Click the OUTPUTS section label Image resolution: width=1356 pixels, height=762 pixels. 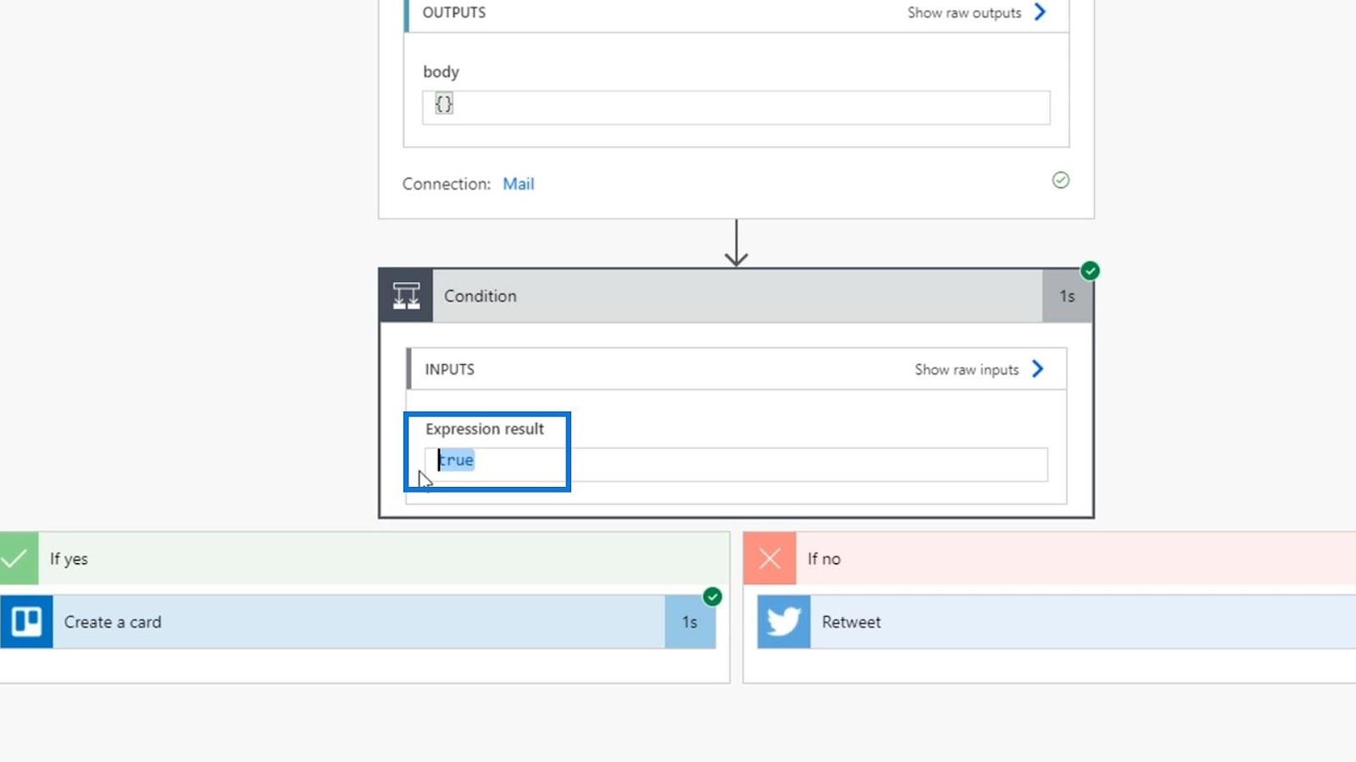454,13
